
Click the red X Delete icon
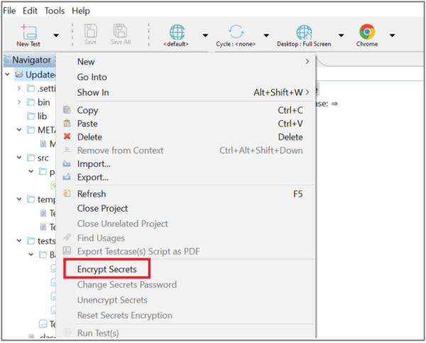[x=67, y=136]
